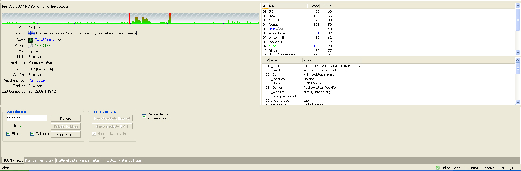Click the Finland flag icon beside Location
The image size is (521, 171).
coord(31,33)
